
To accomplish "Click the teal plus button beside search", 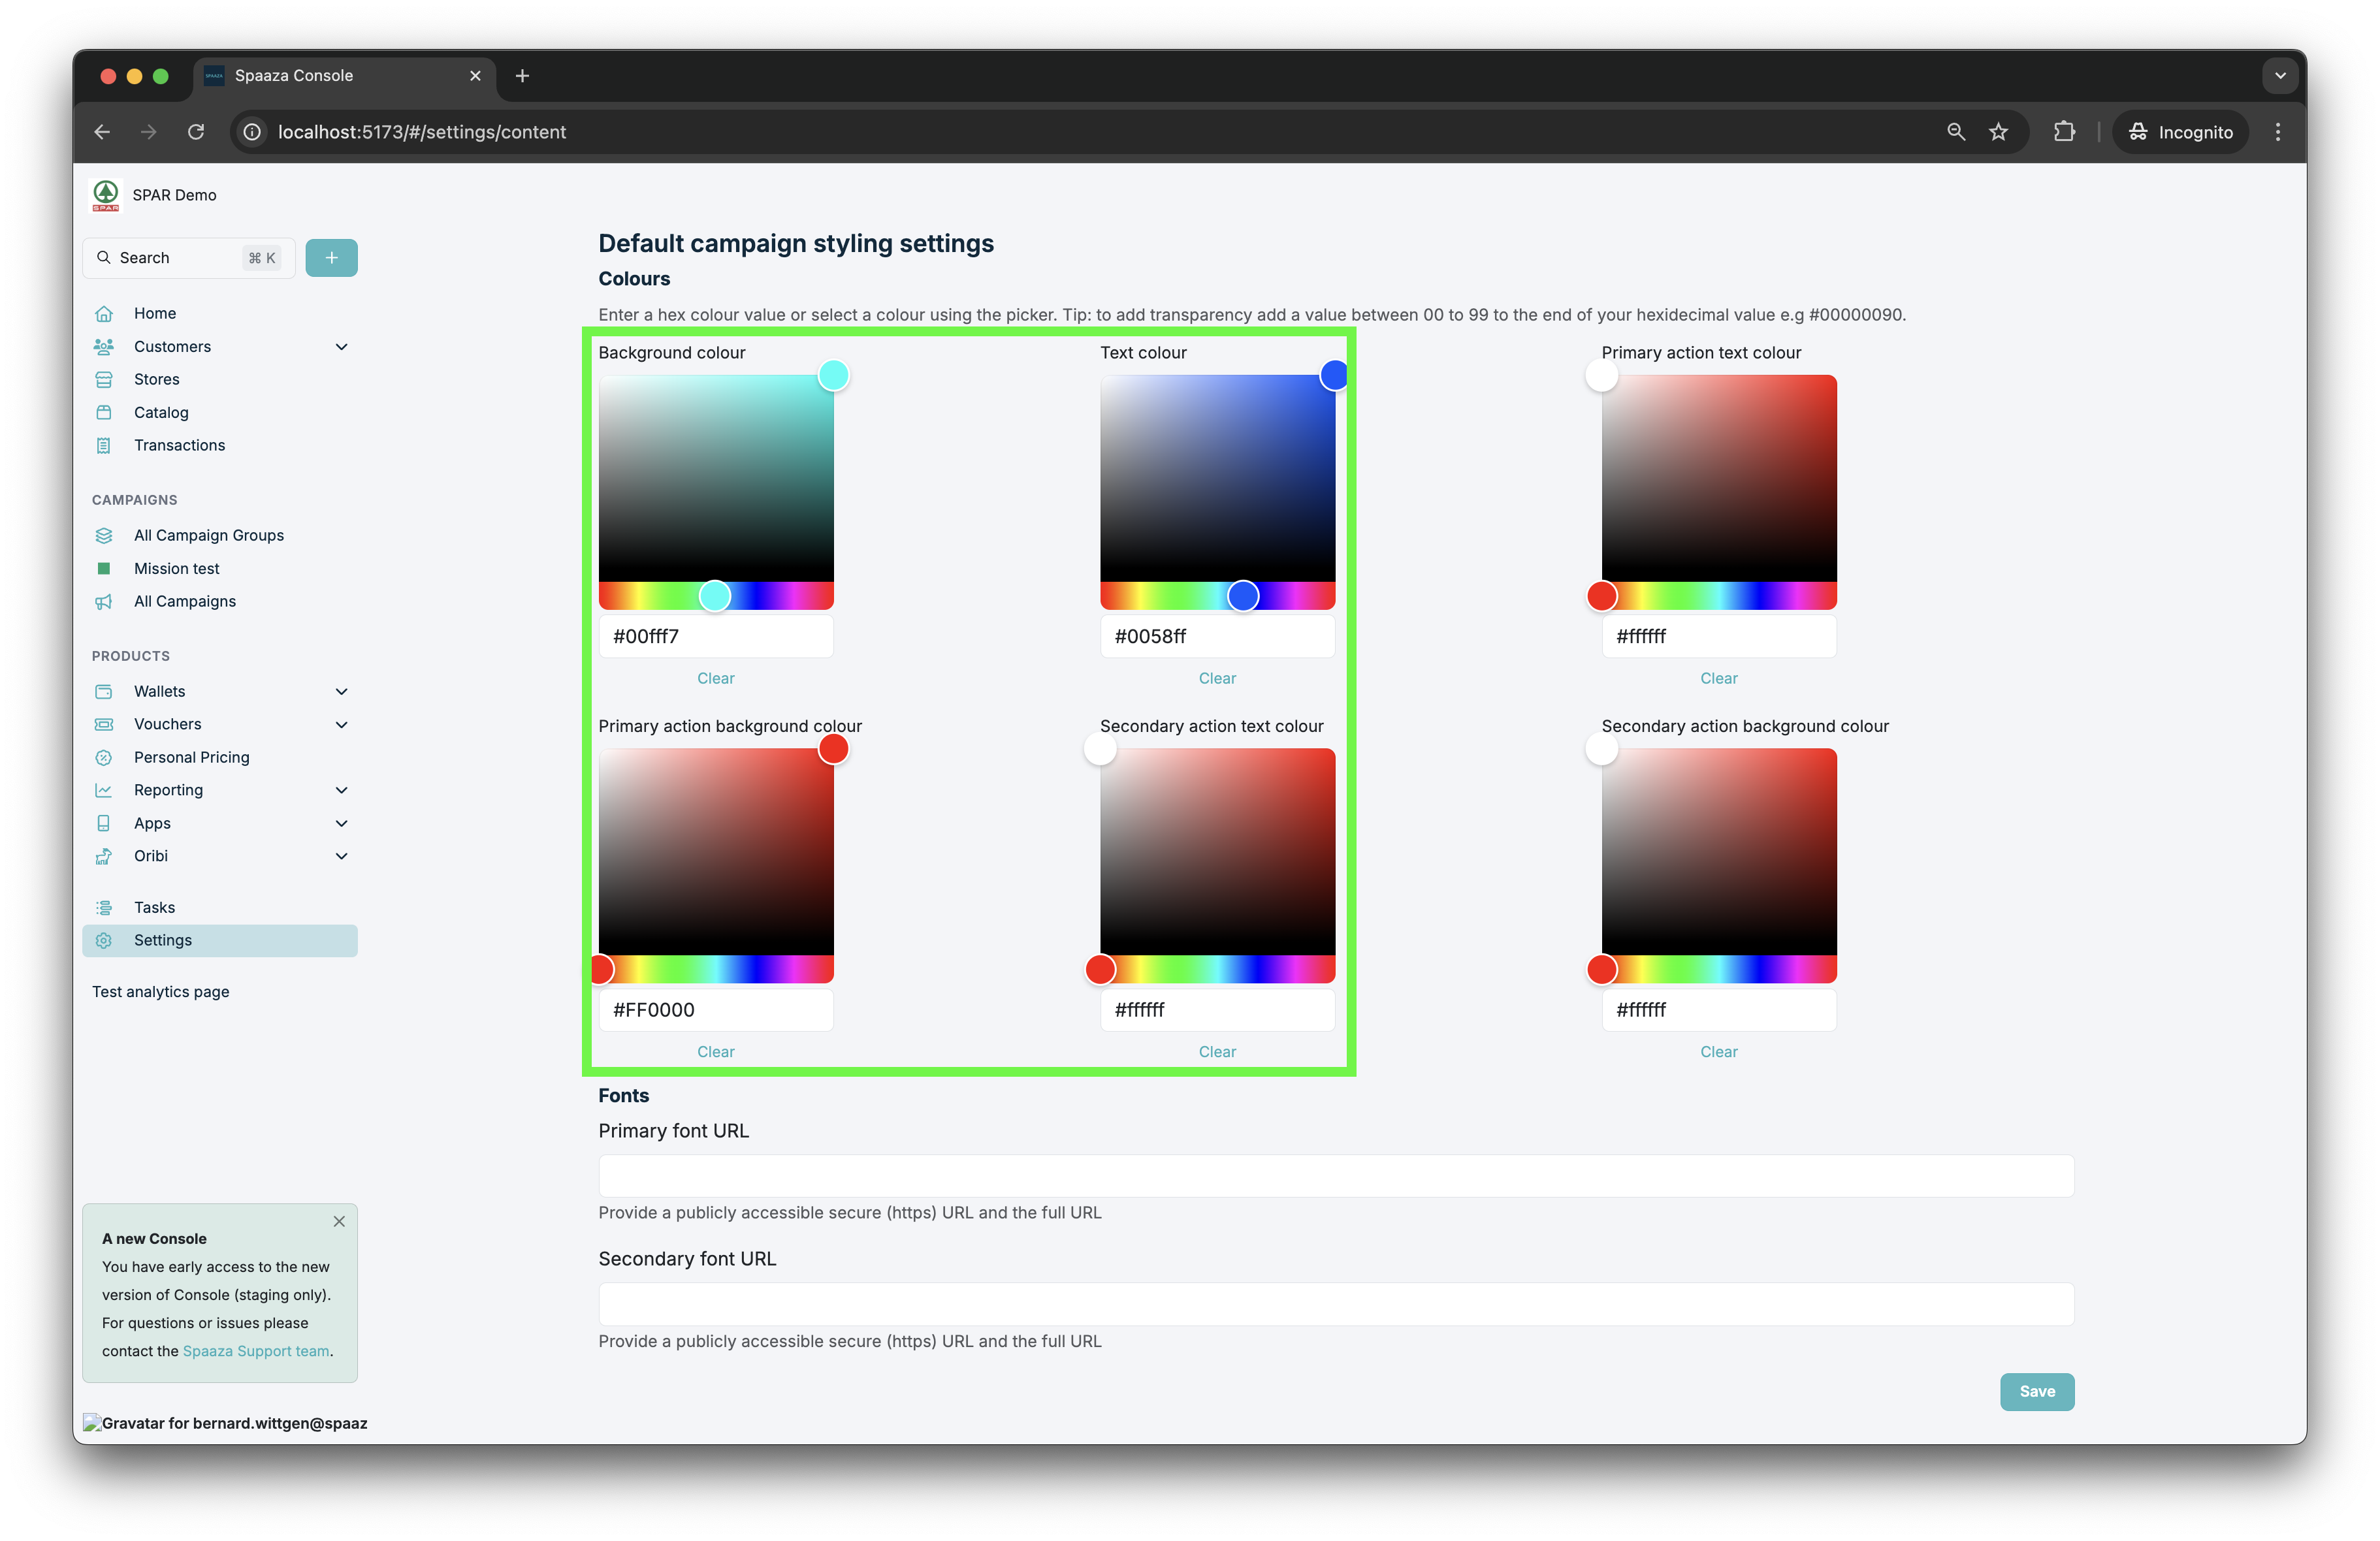I will point(331,258).
